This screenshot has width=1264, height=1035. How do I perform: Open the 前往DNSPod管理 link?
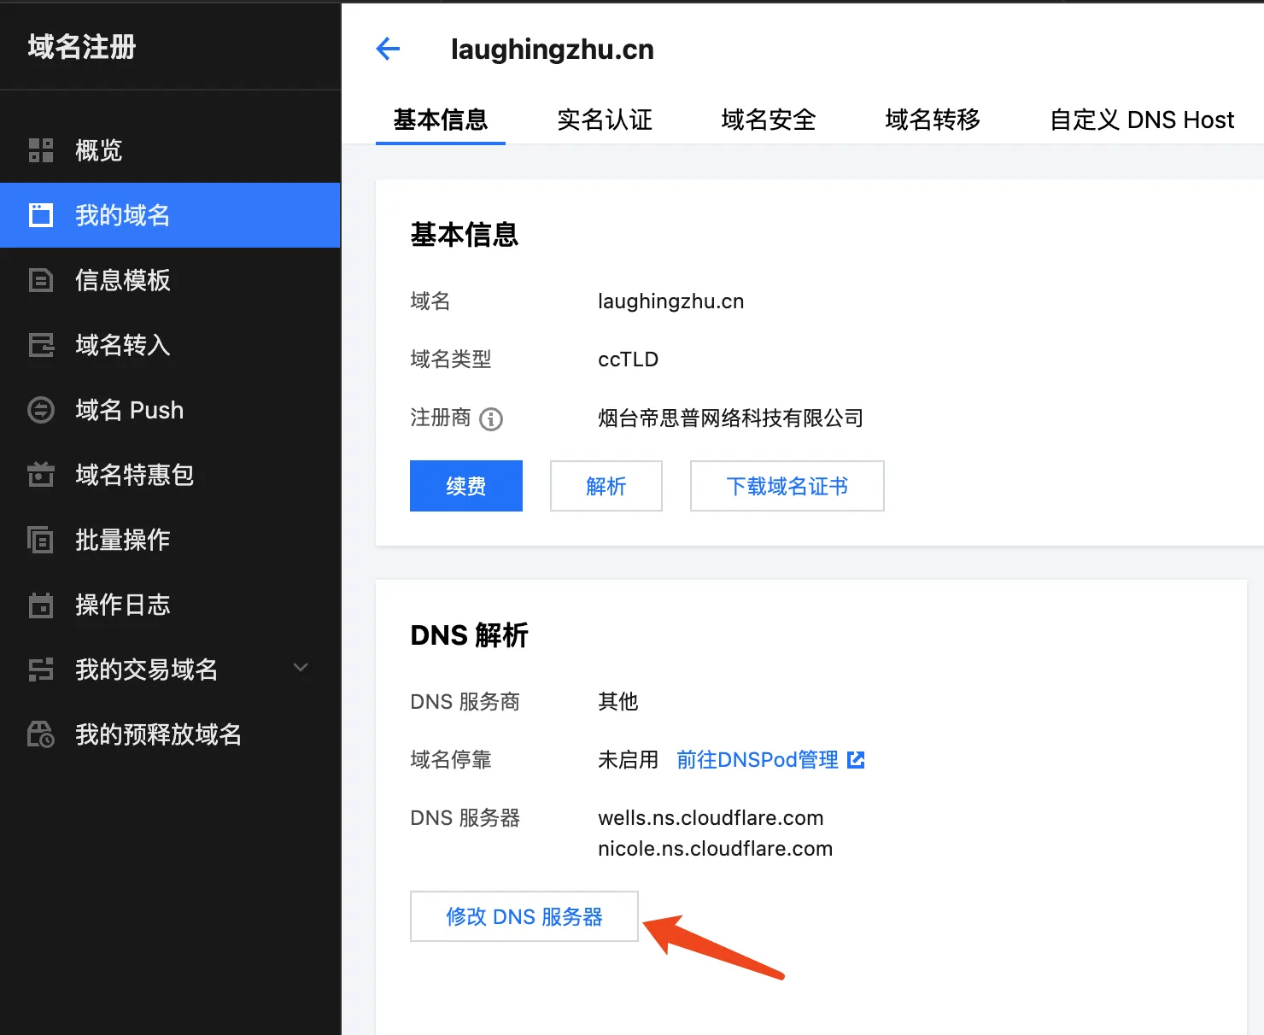757,759
